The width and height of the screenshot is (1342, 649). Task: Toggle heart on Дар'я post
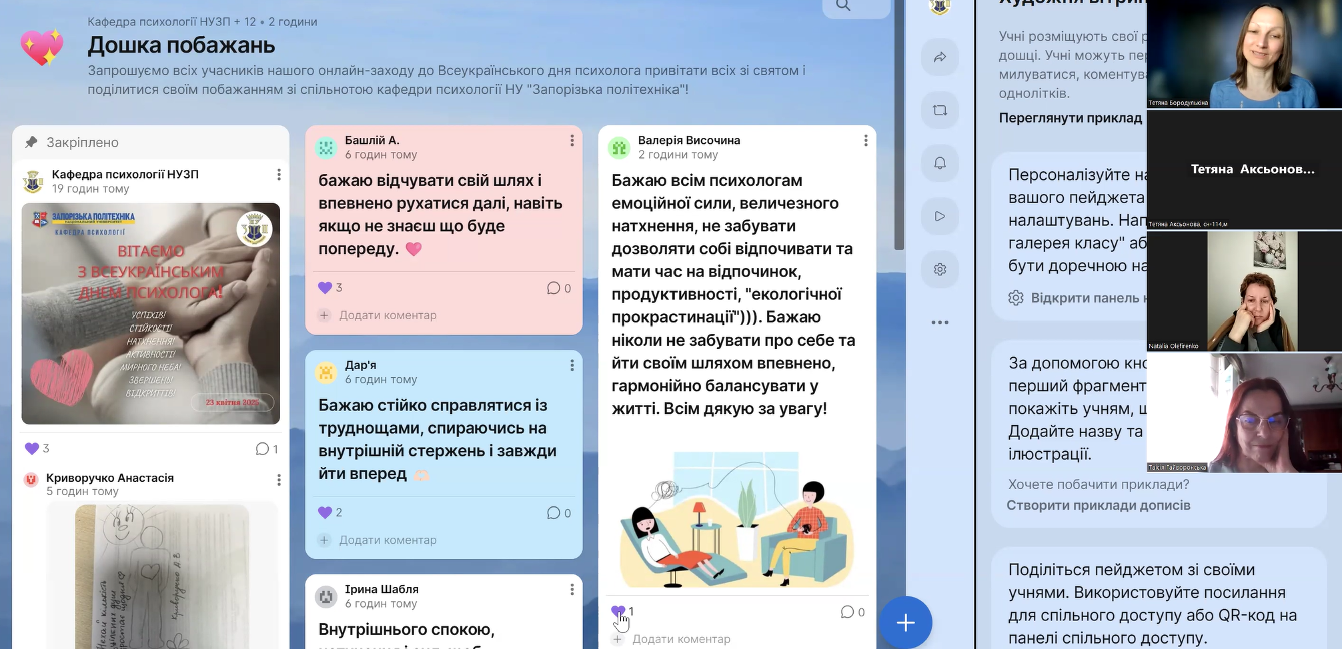pyautogui.click(x=325, y=512)
